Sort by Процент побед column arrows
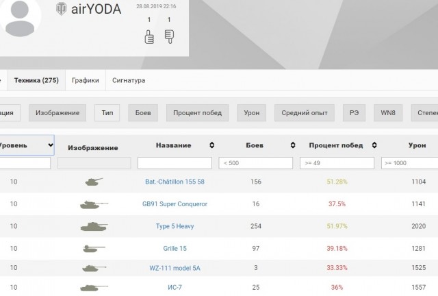 click(x=374, y=145)
